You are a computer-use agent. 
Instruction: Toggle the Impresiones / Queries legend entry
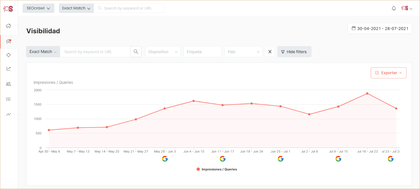217,169
